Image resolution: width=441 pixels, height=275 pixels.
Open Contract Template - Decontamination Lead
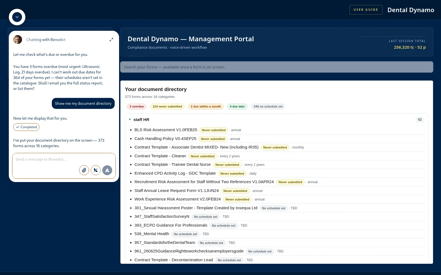pyautogui.click(x=174, y=260)
